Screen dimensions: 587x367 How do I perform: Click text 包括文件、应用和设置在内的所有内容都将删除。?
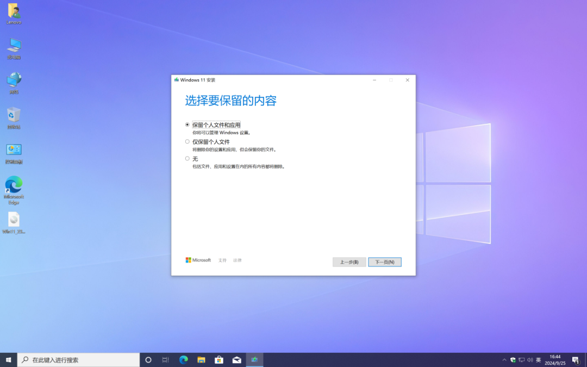[239, 167]
